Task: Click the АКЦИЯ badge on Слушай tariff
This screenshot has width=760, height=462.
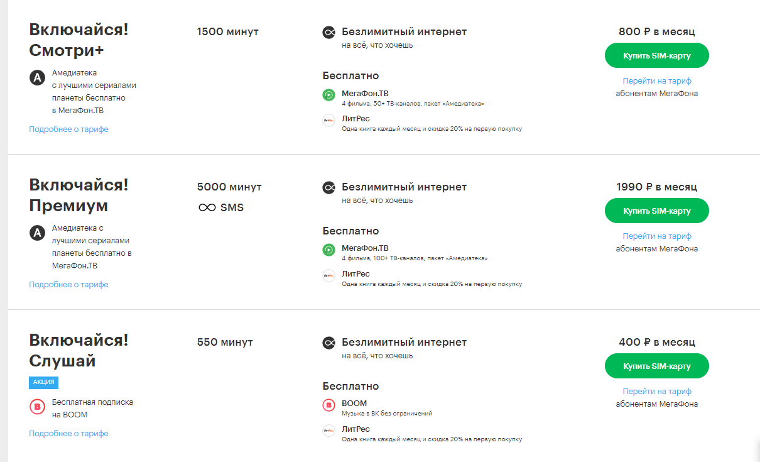Action: point(43,382)
